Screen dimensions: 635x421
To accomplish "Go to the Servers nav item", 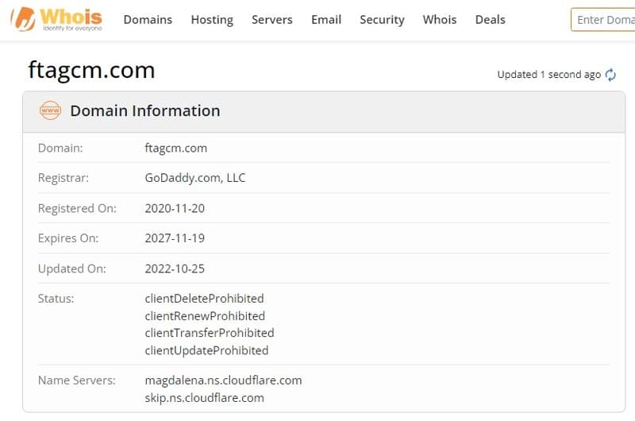I will point(271,20).
